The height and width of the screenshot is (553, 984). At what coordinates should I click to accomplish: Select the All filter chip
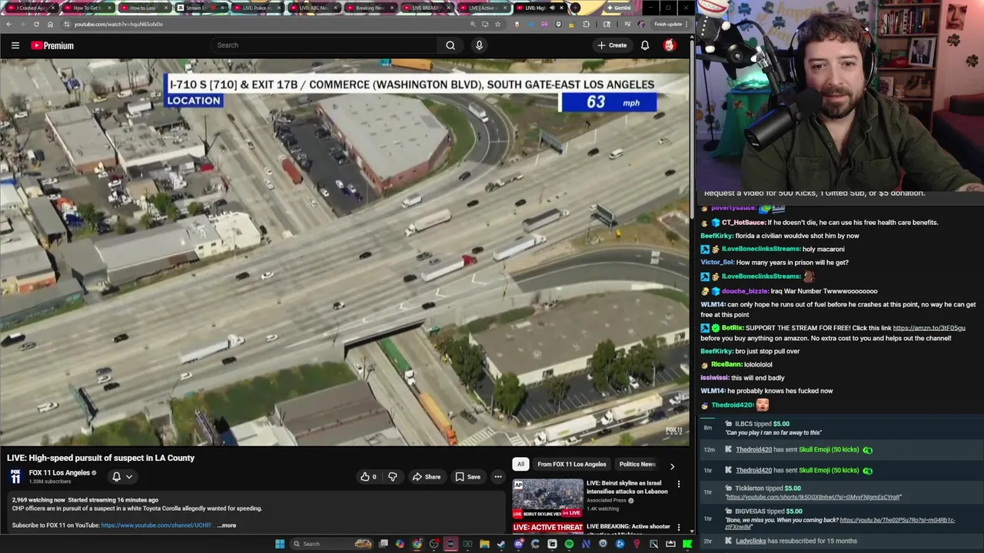pyautogui.click(x=520, y=464)
